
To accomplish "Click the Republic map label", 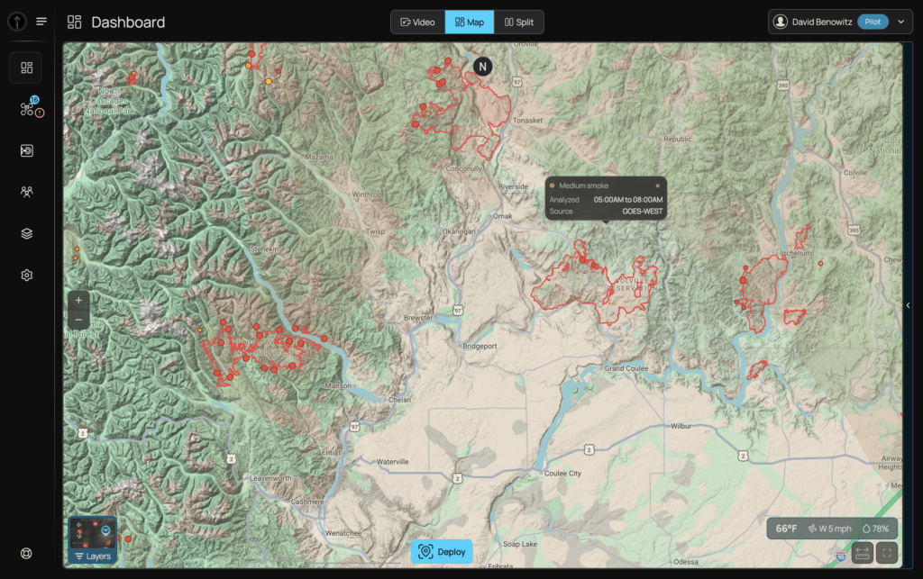I will click(678, 140).
